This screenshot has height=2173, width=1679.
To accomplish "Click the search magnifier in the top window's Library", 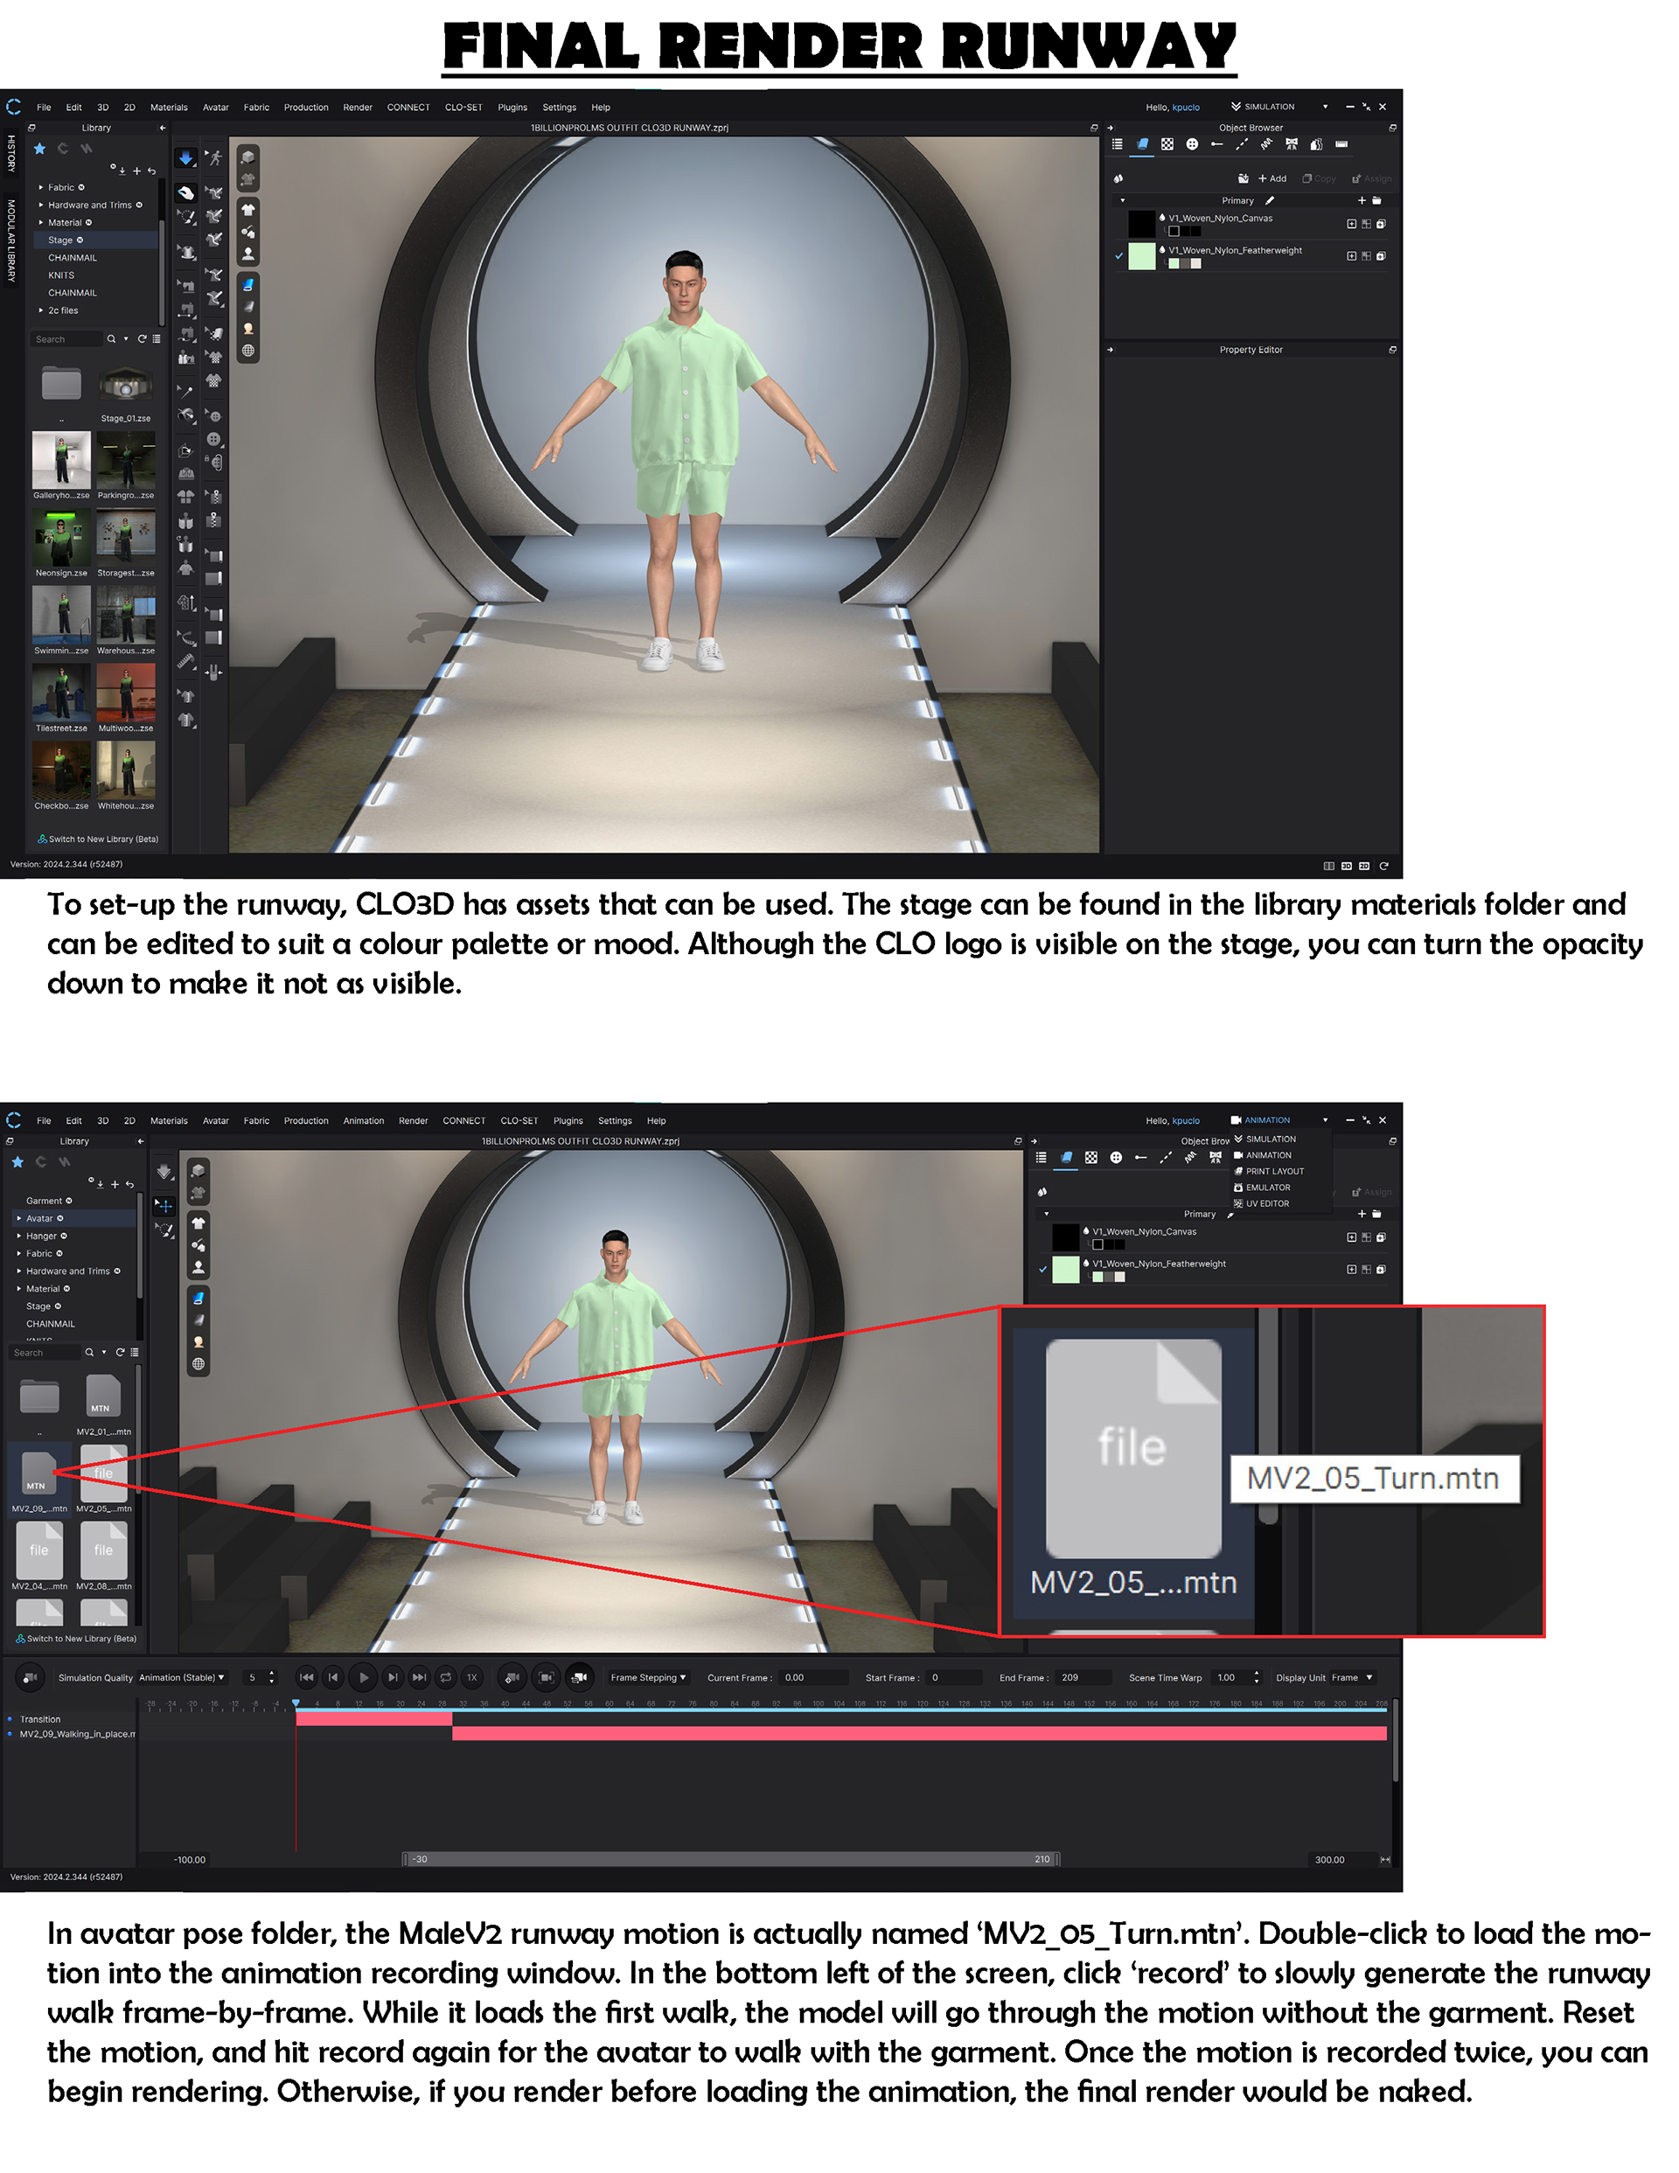I will 111,339.
